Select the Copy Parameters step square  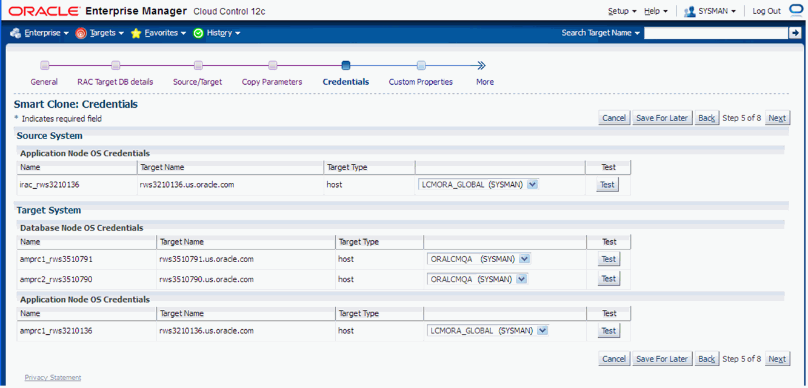pyautogui.click(x=273, y=65)
